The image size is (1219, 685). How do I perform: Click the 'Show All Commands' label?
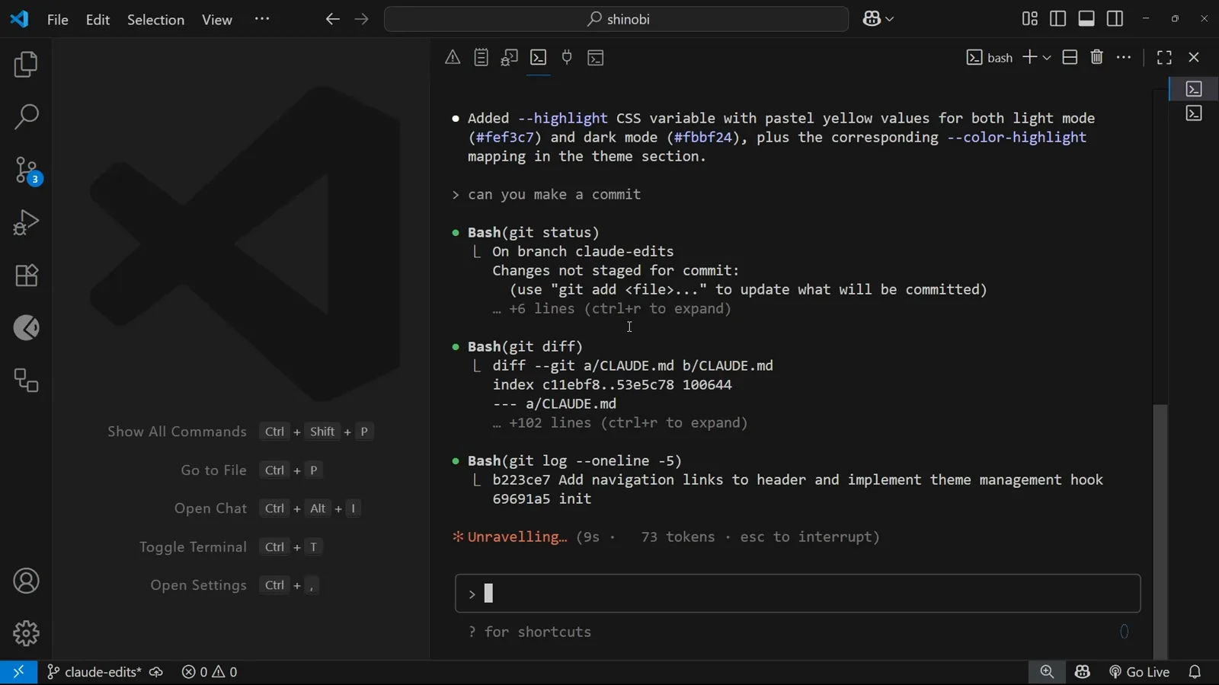[177, 432]
